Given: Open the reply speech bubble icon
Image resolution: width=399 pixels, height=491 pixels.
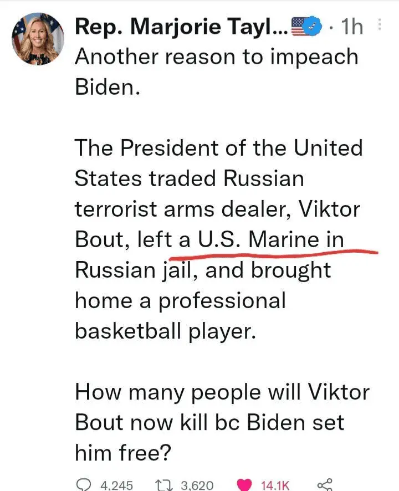Looking at the screenshot, I should (x=83, y=484).
